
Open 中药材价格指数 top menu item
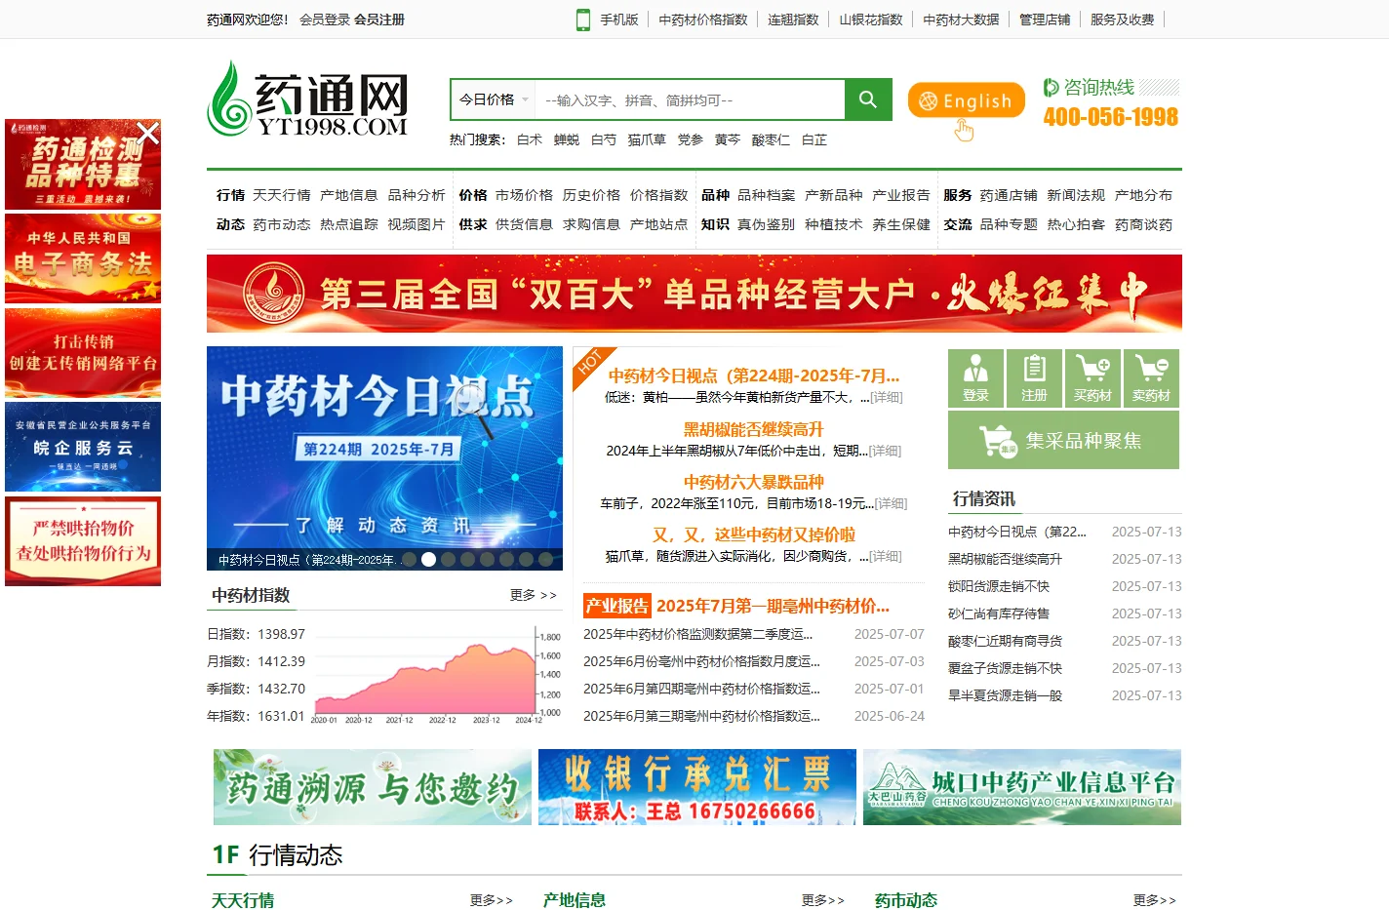702,20
